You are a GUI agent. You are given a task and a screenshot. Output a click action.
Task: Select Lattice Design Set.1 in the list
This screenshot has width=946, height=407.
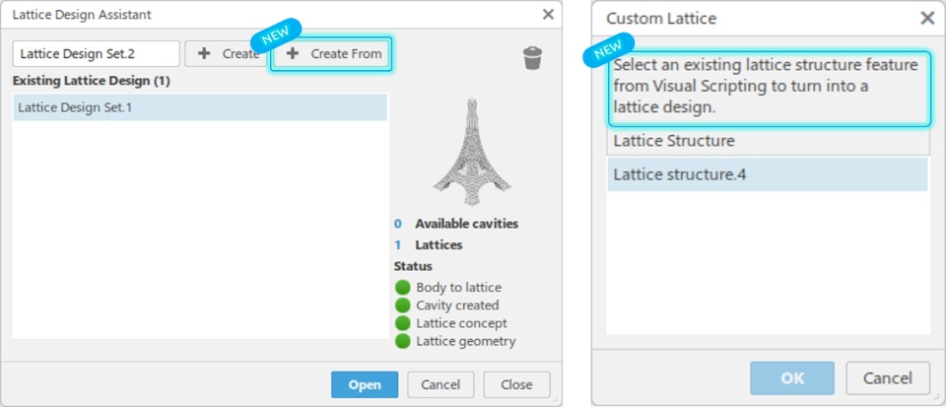pos(200,107)
